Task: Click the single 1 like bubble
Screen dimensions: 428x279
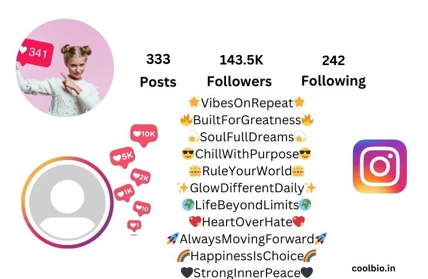Action: click(x=134, y=226)
